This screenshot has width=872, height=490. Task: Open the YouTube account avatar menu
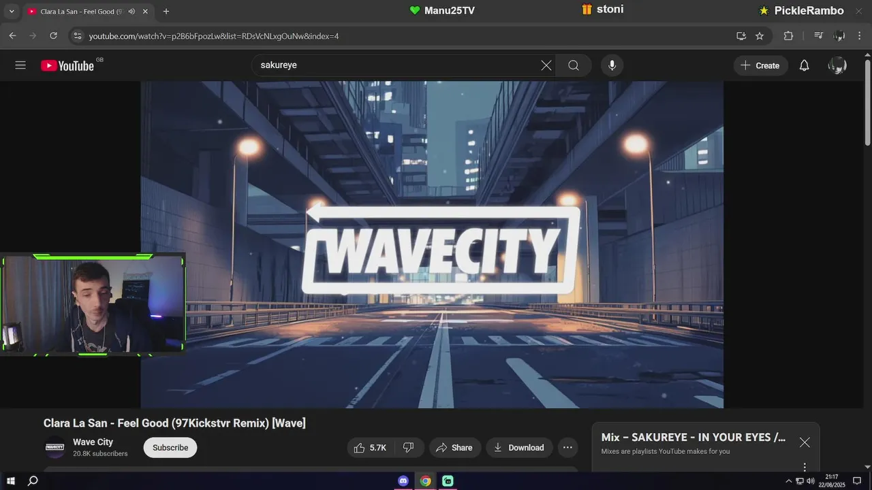837,65
